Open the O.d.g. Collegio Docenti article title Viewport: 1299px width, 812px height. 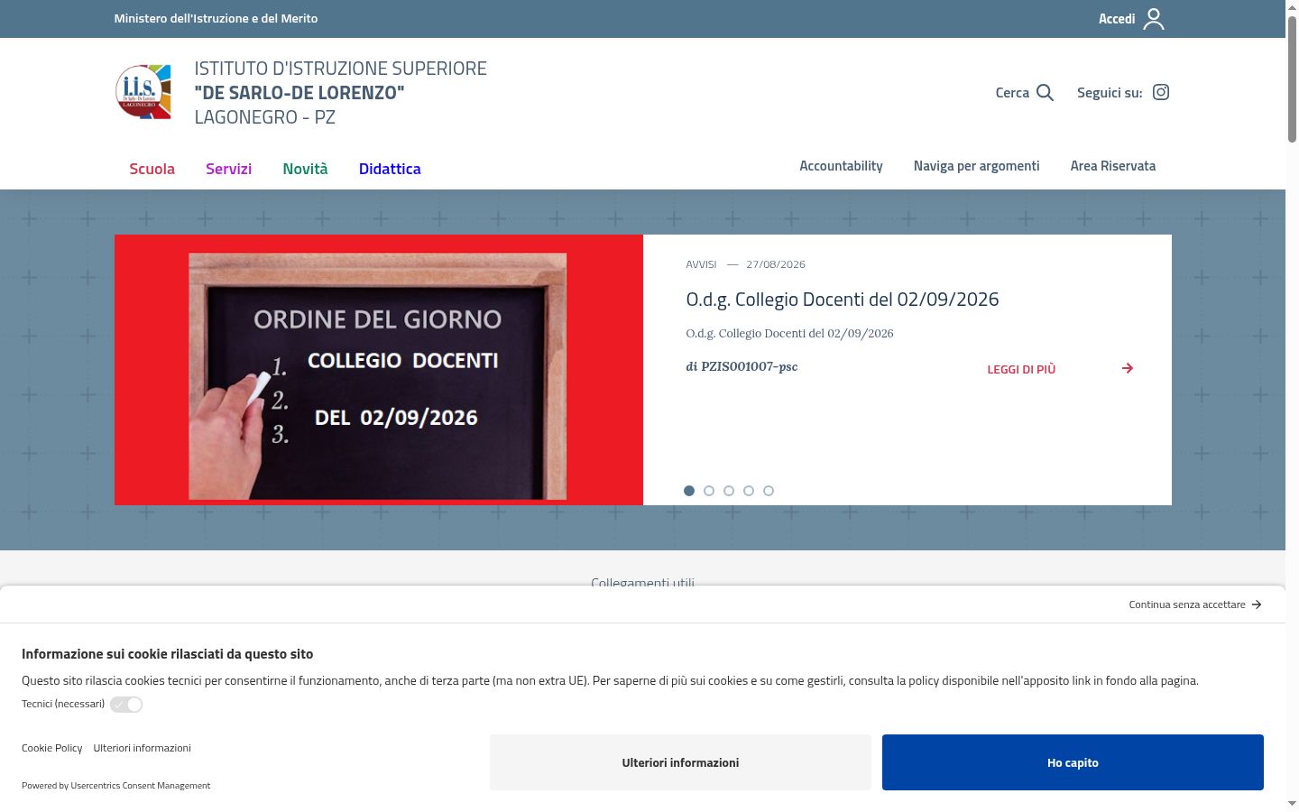pyautogui.click(x=843, y=300)
